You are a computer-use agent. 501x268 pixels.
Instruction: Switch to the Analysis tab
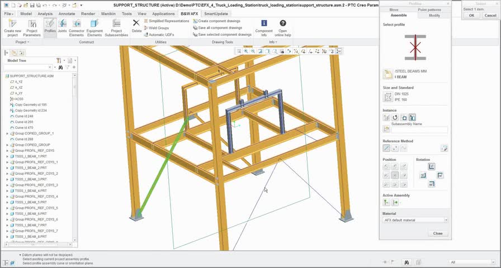click(x=45, y=14)
